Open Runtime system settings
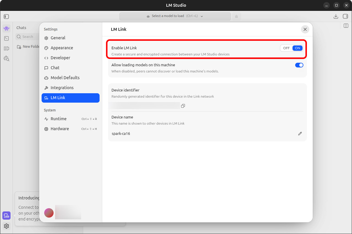The image size is (352, 234). [70, 119]
